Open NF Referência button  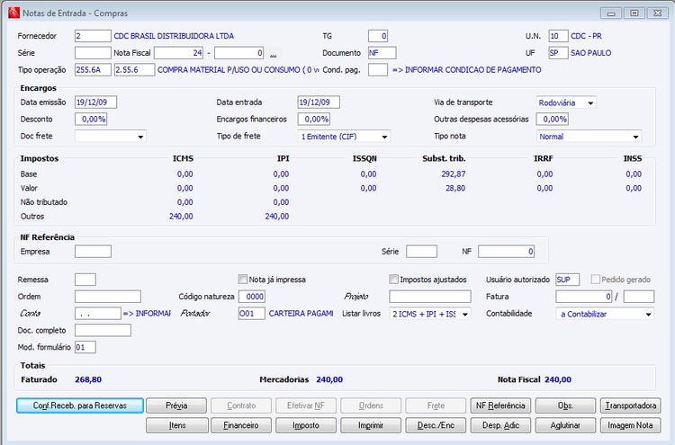coord(500,405)
